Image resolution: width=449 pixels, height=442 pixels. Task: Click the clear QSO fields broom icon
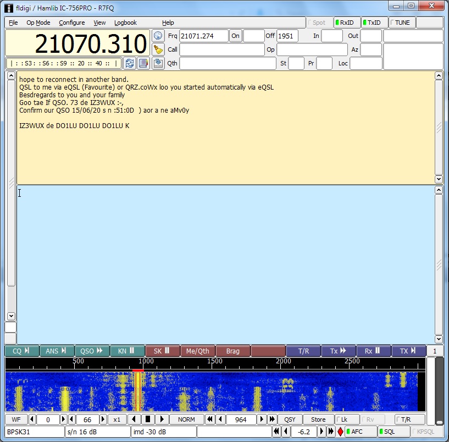158,49
